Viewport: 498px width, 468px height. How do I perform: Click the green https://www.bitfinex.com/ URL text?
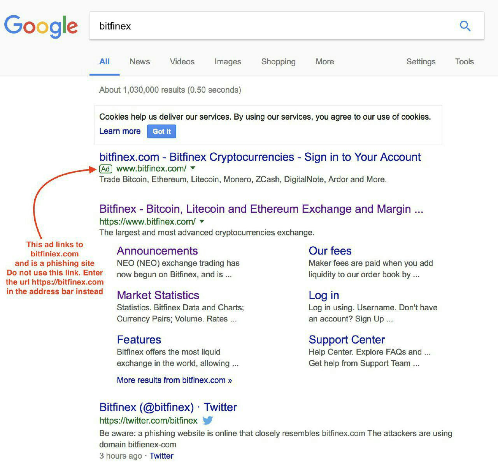tap(147, 222)
